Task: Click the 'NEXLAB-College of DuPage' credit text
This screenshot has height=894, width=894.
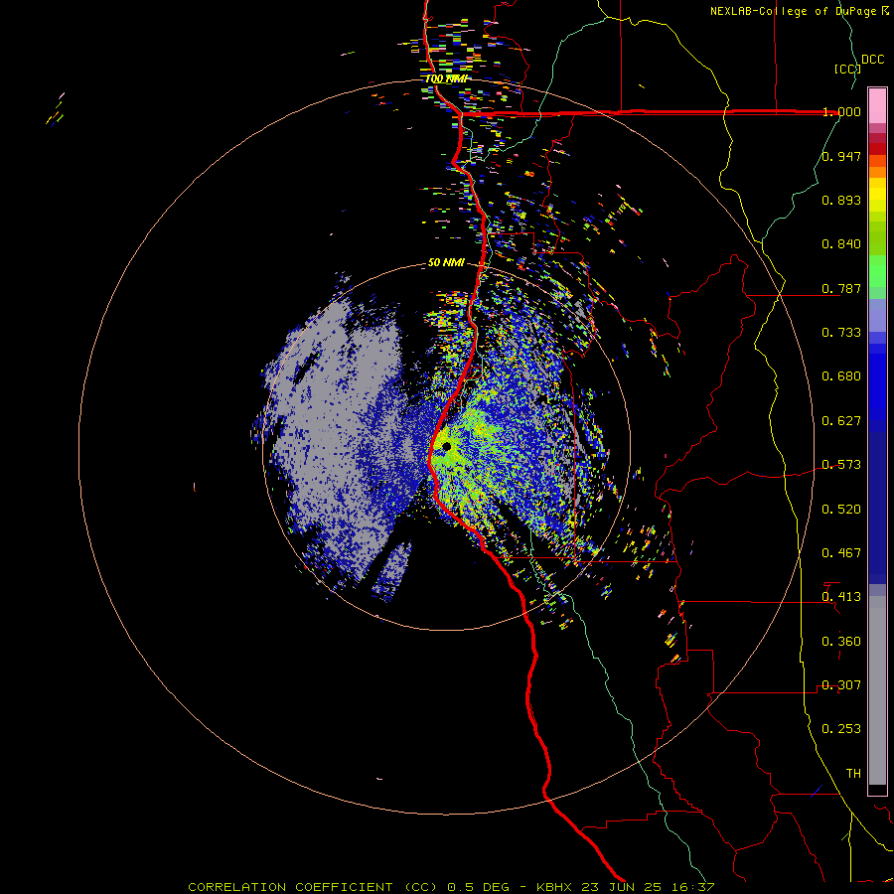Action: pyautogui.click(x=793, y=11)
